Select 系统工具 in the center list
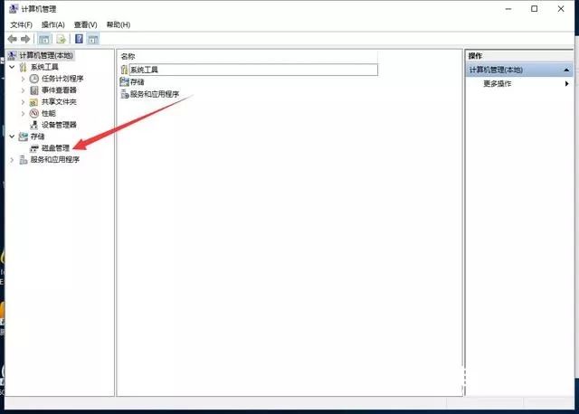The image size is (579, 414). pos(144,70)
